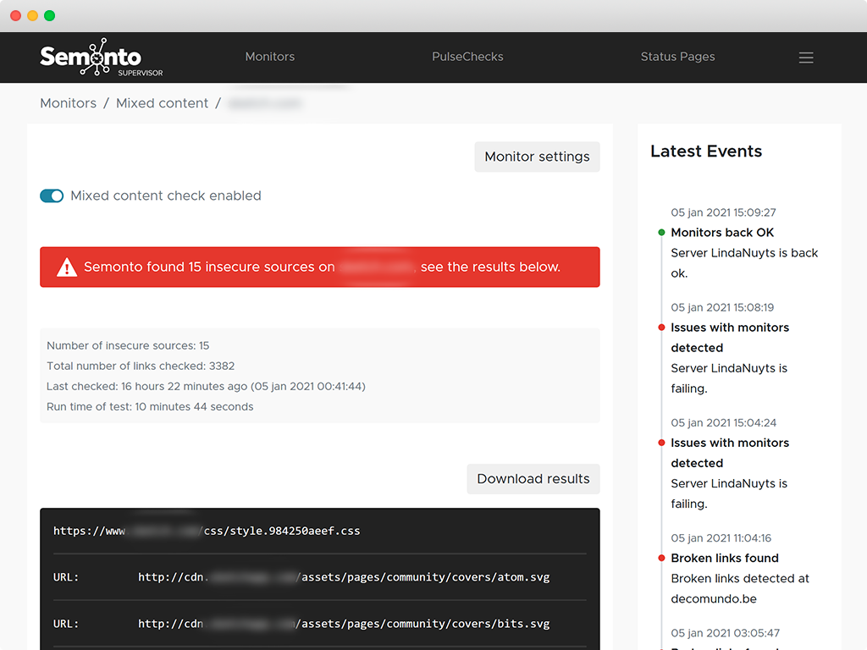Open the hamburger menu icon

tap(806, 58)
